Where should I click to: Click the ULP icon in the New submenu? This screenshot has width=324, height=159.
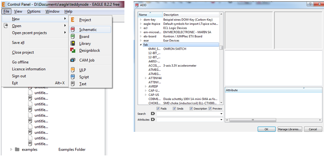[x=73, y=70]
